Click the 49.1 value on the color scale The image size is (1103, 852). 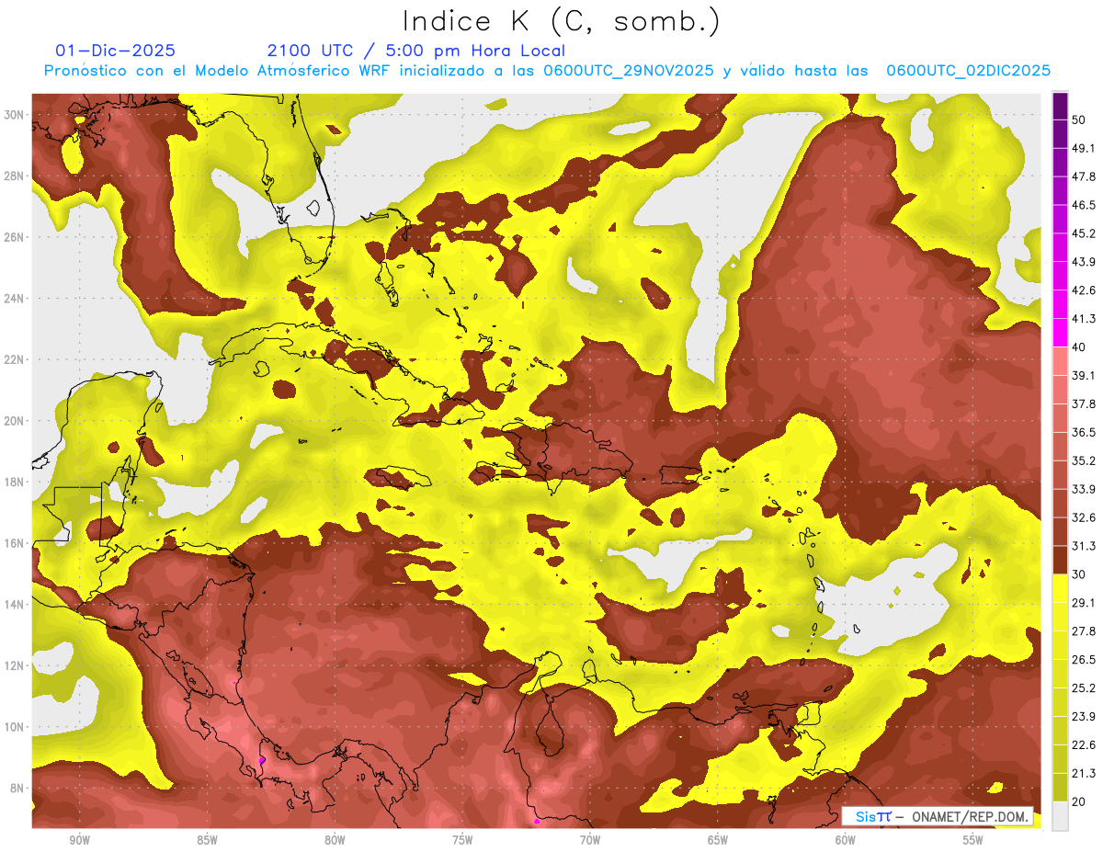[1085, 148]
